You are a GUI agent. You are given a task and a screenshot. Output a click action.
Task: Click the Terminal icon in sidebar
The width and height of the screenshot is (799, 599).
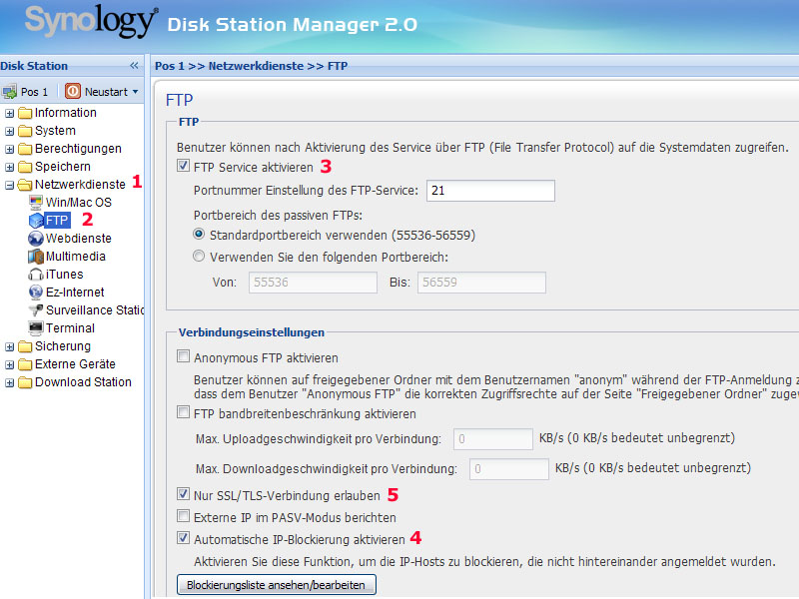36,328
